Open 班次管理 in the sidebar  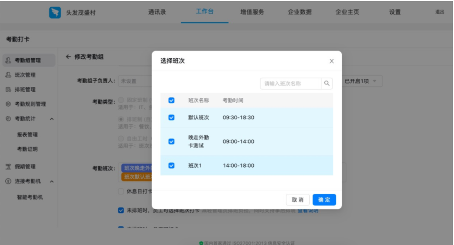pyautogui.click(x=25, y=75)
